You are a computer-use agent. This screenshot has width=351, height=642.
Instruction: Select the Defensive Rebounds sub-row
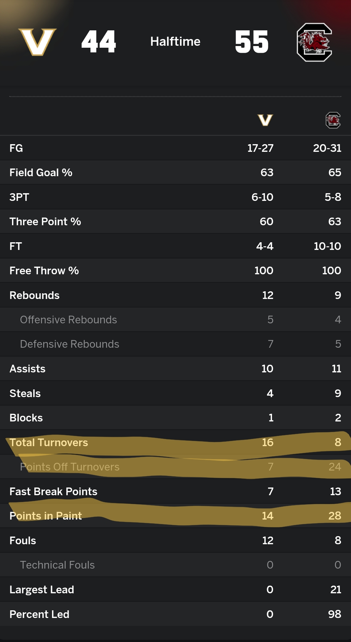[70, 344]
